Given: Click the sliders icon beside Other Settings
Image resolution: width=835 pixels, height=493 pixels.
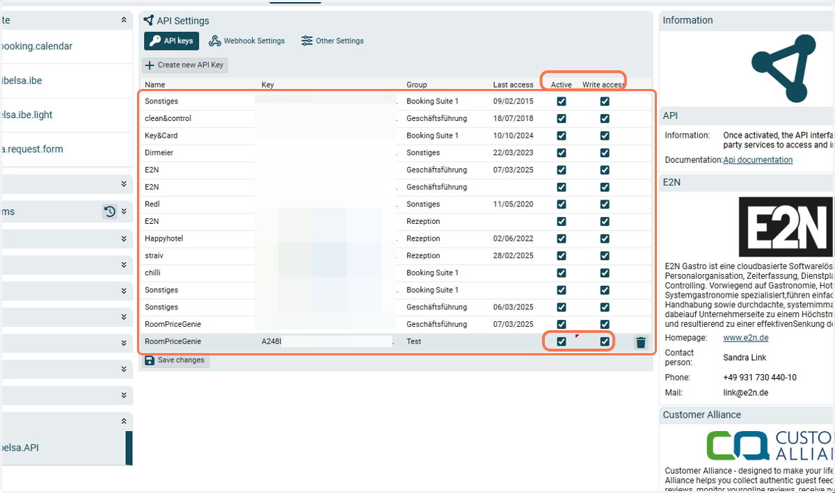Looking at the screenshot, I should [307, 41].
